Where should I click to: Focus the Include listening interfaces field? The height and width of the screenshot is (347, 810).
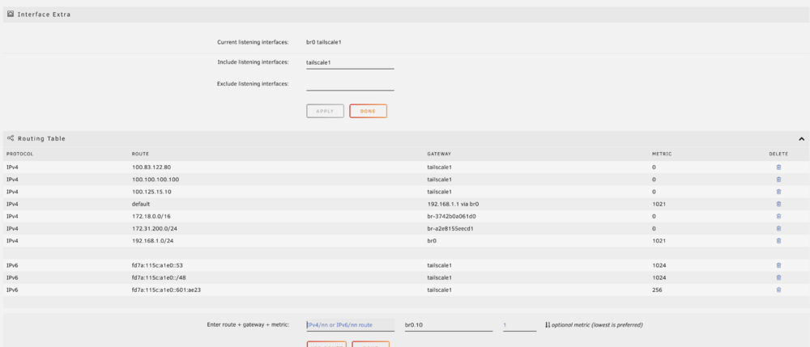(x=350, y=62)
